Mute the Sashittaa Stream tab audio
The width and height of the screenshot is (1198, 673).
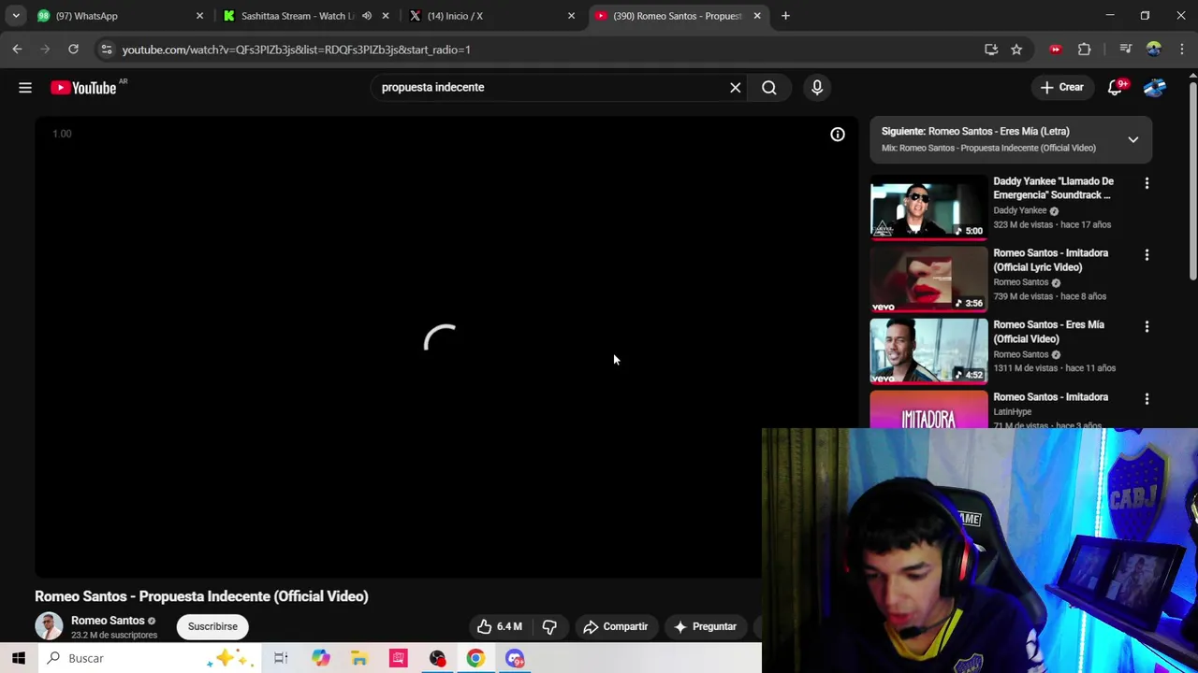coord(367,16)
